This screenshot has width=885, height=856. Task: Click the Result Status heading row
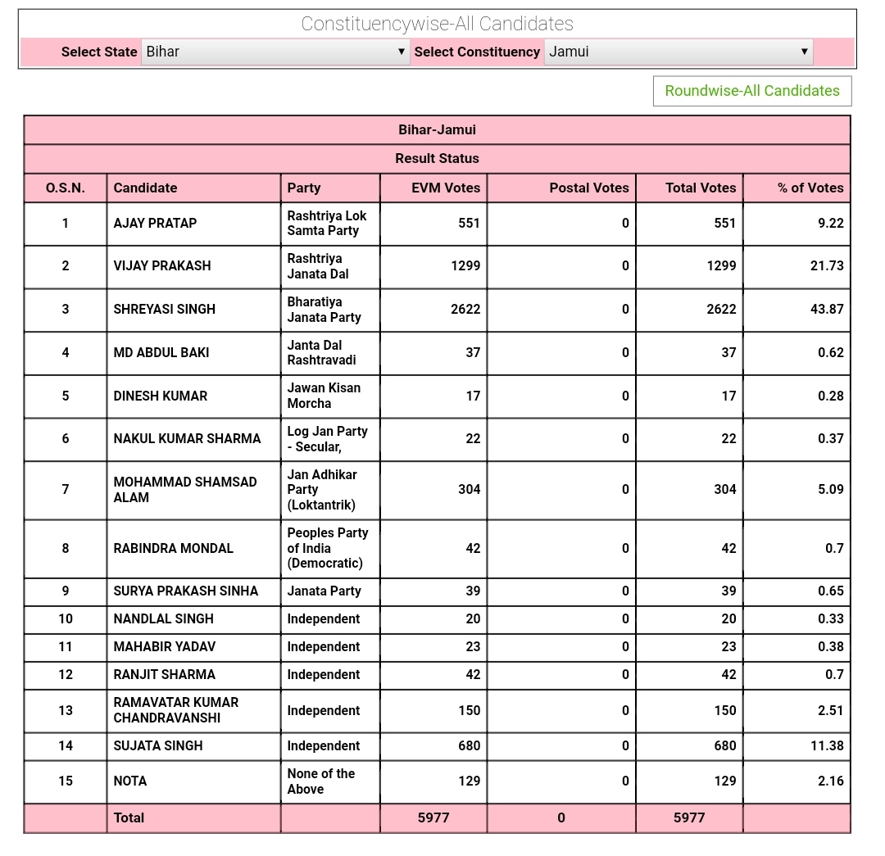[437, 159]
